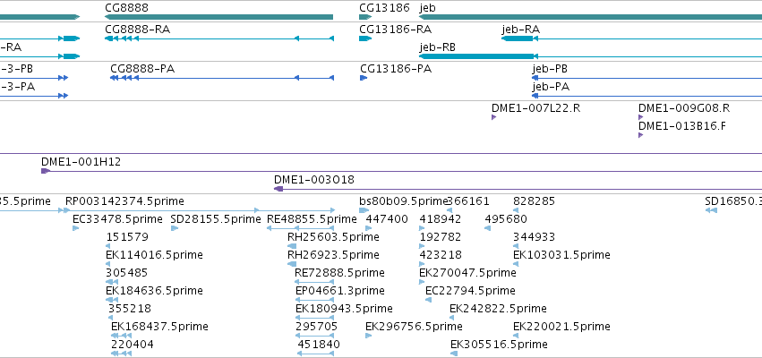Click feature 192782 label
The image size is (762, 358).
(440, 237)
